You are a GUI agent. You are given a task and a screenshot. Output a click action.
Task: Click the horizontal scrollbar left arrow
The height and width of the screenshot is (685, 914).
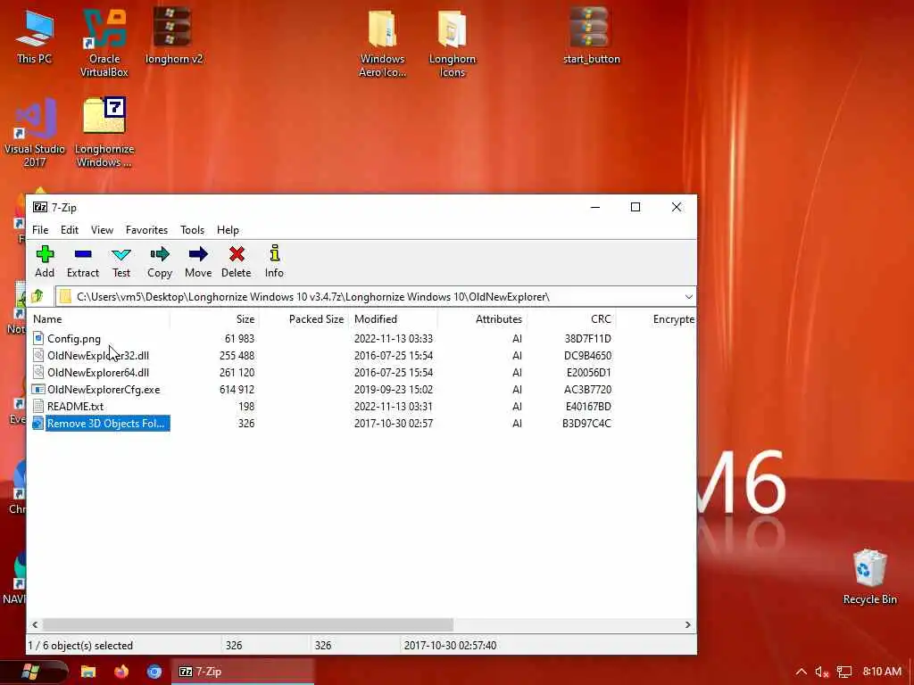tap(35, 624)
